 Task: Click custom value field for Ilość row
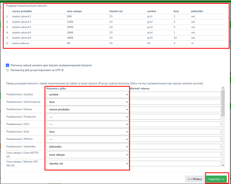175,132
